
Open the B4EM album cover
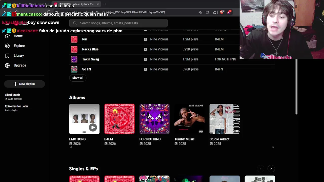coord(119,119)
